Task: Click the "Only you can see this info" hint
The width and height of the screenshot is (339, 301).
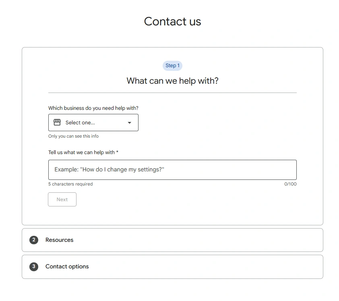Action: pyautogui.click(x=74, y=136)
